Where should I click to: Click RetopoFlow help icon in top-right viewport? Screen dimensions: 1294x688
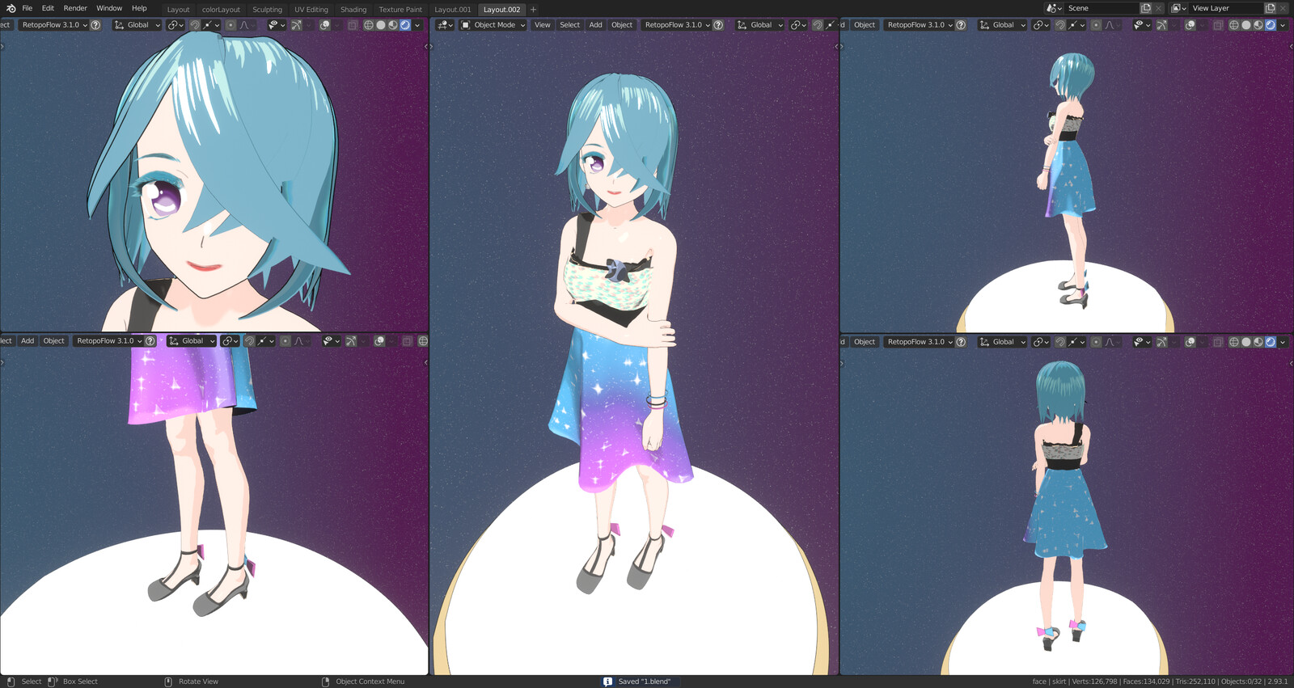tap(961, 25)
